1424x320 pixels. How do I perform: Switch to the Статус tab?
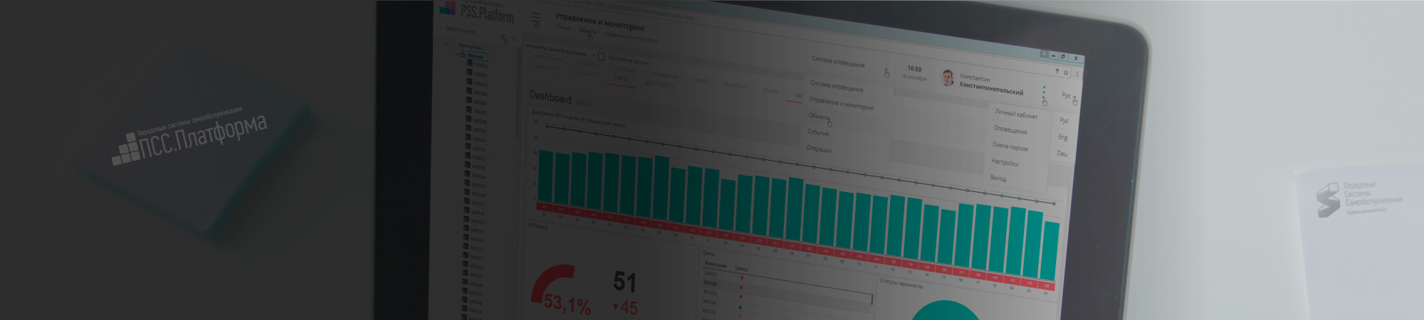click(622, 79)
